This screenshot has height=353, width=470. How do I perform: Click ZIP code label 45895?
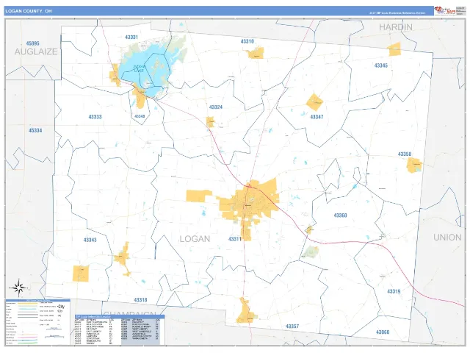[32, 43]
